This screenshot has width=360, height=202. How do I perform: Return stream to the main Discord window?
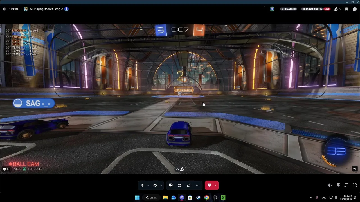click(x=346, y=185)
